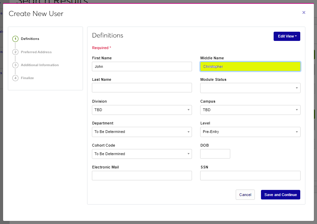Viewport: 317px width, 224px height.
Task: Open the Department dropdown
Action: click(x=142, y=132)
